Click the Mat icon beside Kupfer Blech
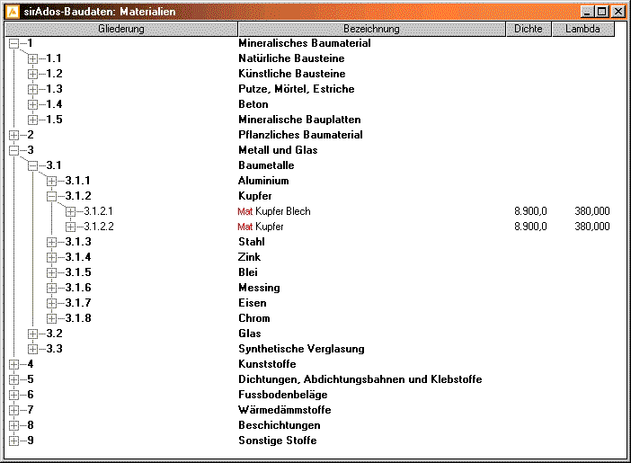Screen dimensions: 631x463 pos(245,211)
